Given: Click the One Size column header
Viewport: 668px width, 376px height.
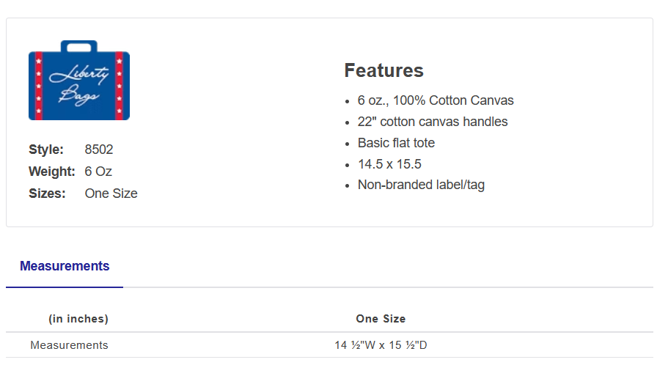Looking at the screenshot, I should (x=381, y=319).
